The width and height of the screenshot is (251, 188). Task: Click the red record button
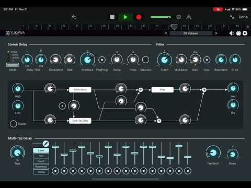[139, 17]
